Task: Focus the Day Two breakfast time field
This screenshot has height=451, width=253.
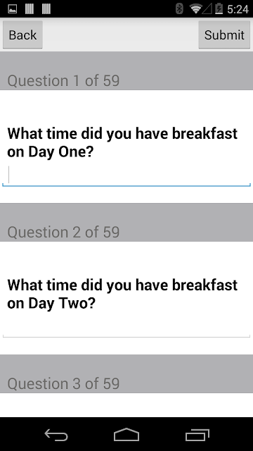Action: pyautogui.click(x=126, y=327)
